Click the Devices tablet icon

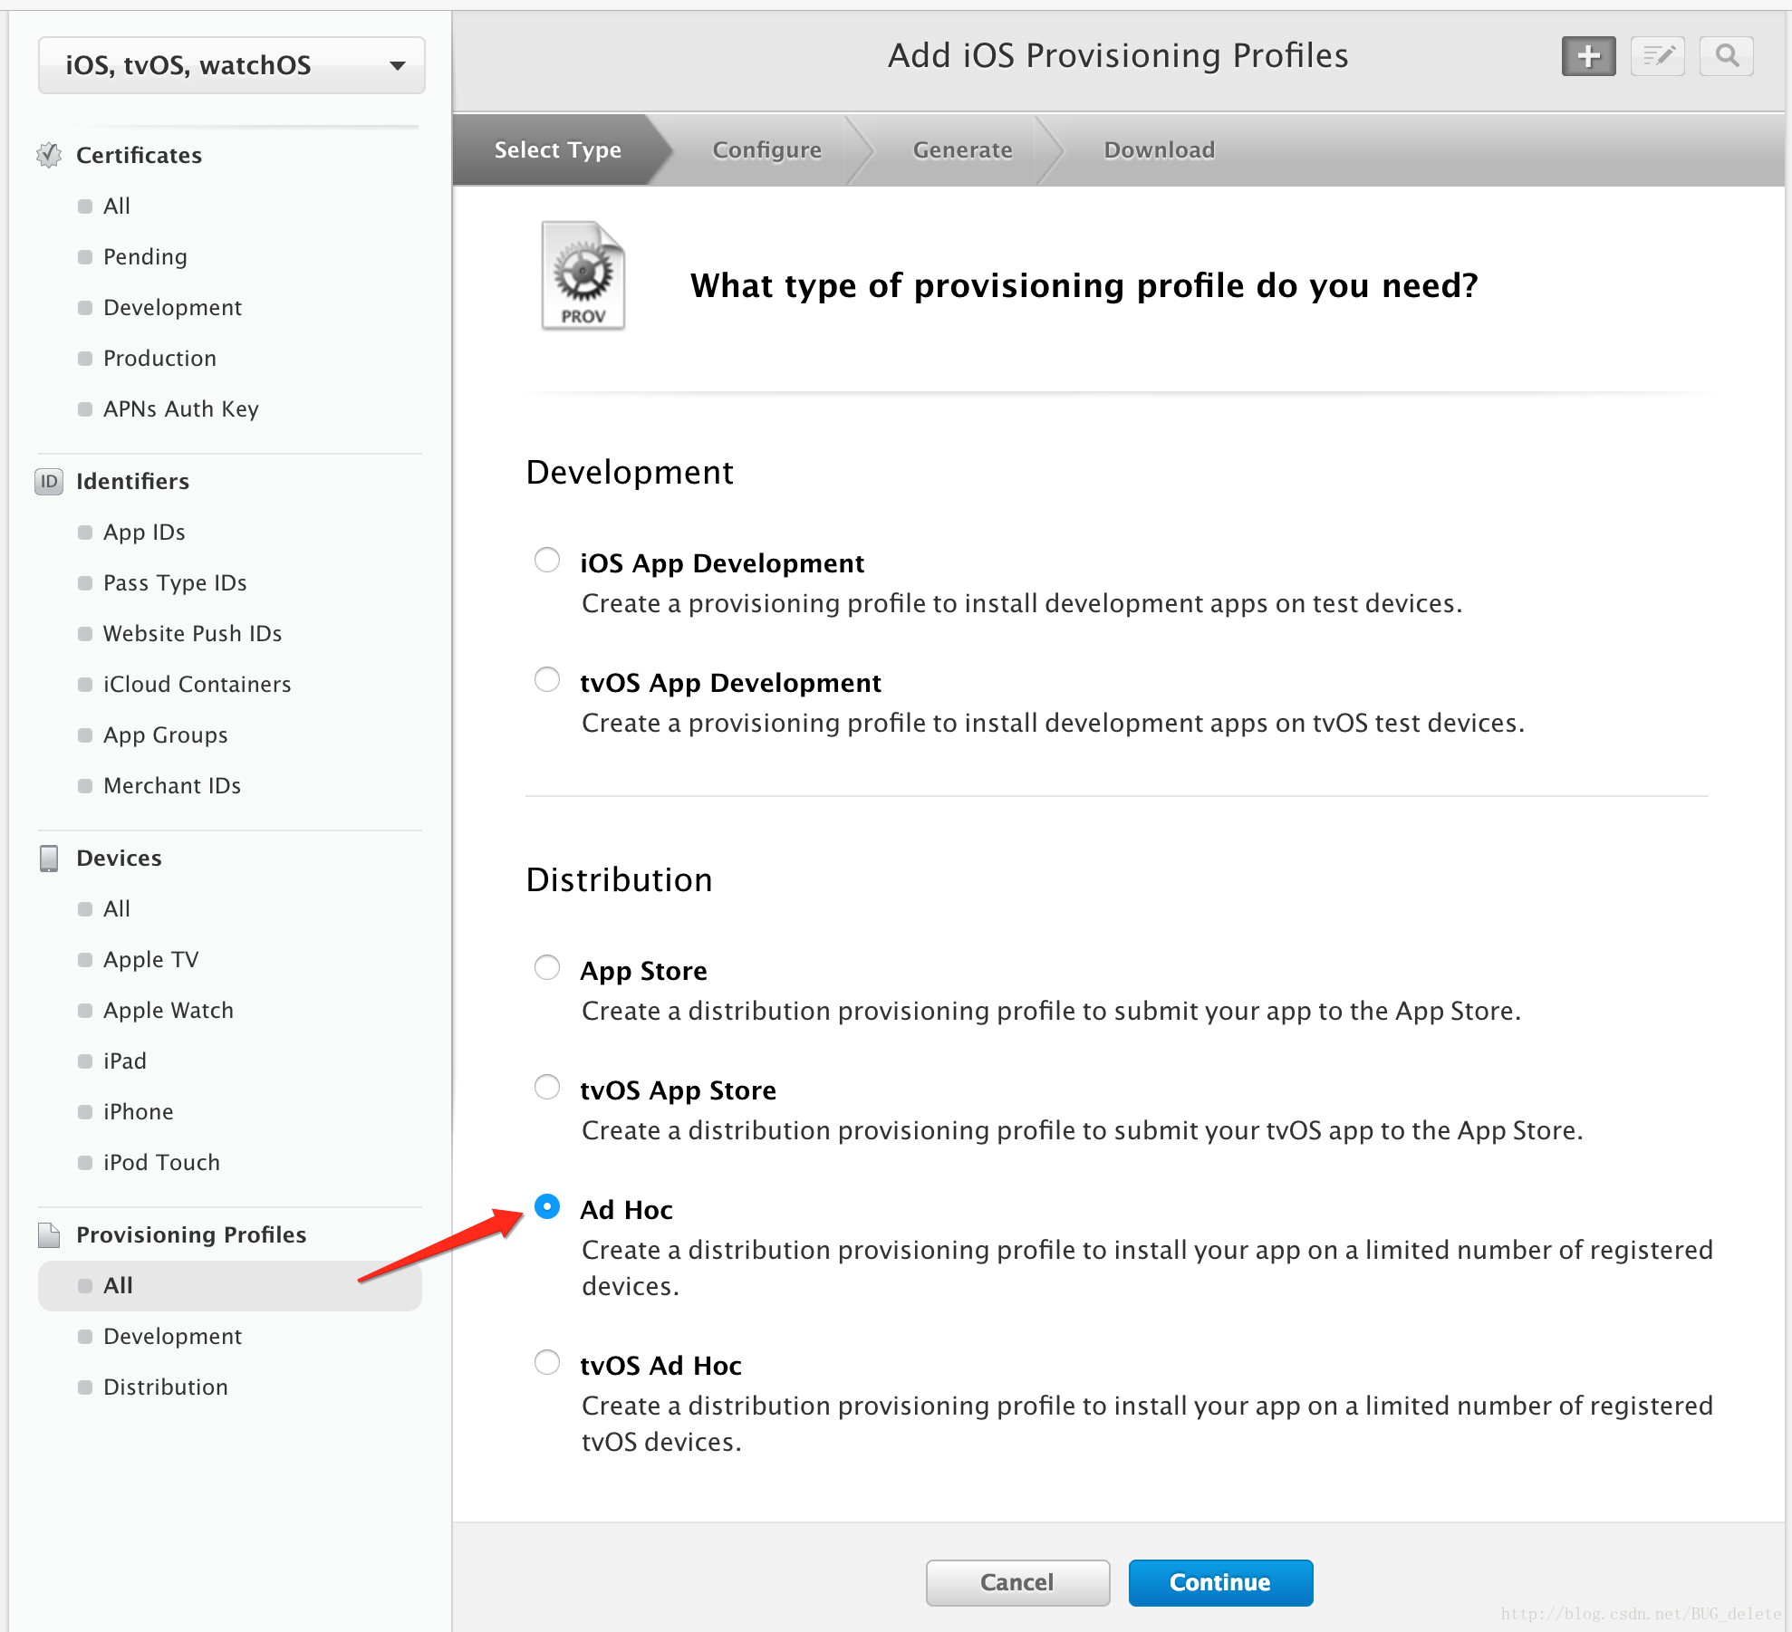pyautogui.click(x=49, y=858)
